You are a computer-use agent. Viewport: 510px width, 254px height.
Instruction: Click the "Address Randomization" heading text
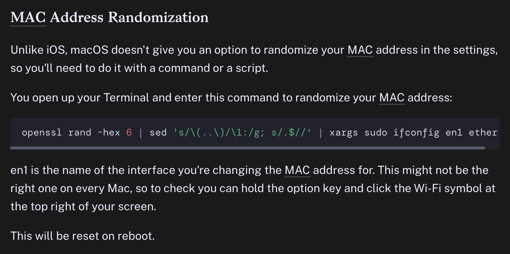tap(129, 17)
